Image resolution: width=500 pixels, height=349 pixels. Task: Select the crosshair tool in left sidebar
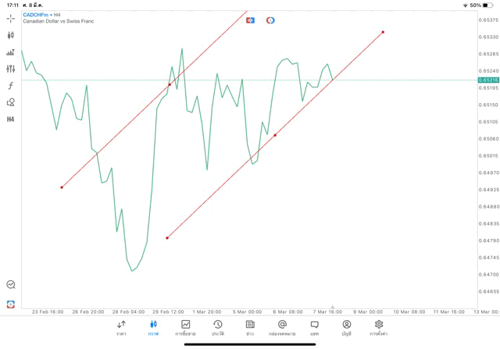(x=10, y=18)
